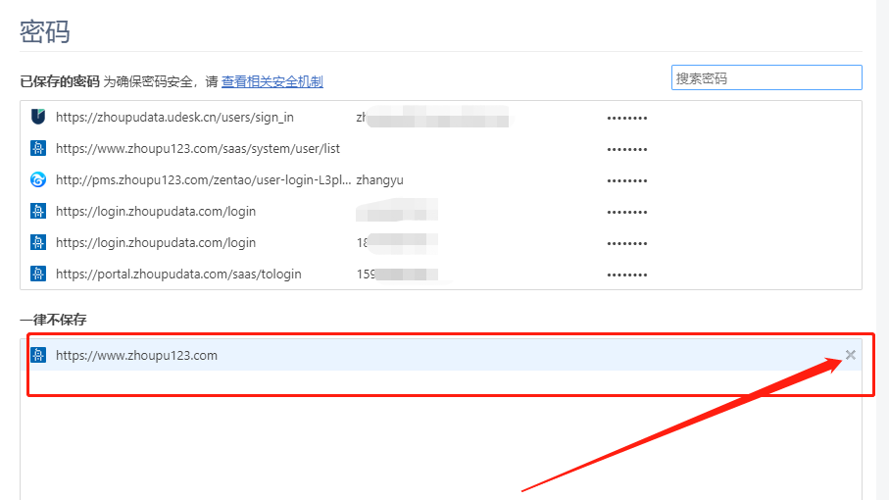The image size is (889, 500).
Task: Focus the 搜索密码 search box
Action: click(x=766, y=78)
